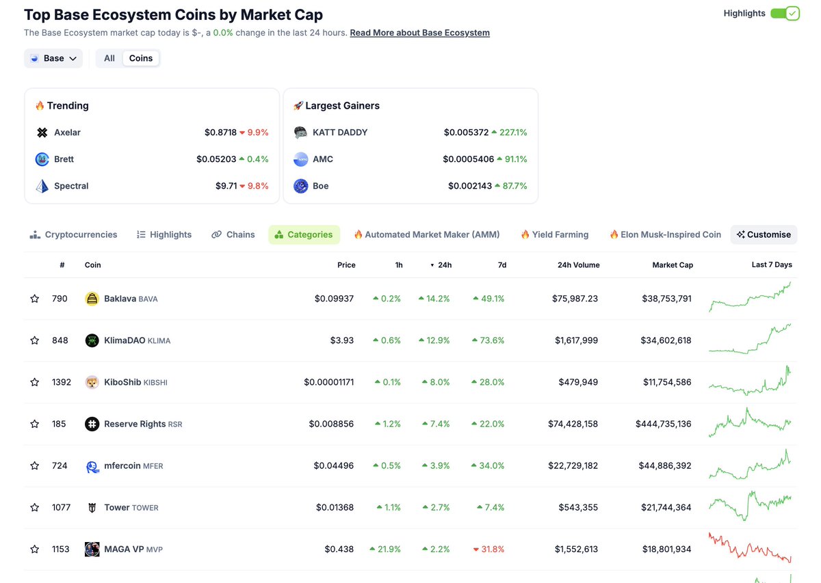Click the Trending card heading
This screenshot has width=821, height=583.
62,106
